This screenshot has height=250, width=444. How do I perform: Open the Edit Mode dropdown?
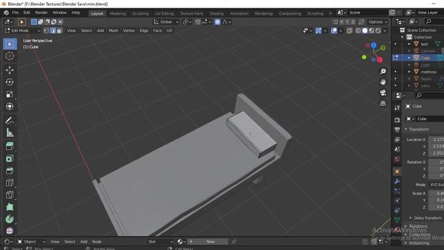click(x=22, y=31)
